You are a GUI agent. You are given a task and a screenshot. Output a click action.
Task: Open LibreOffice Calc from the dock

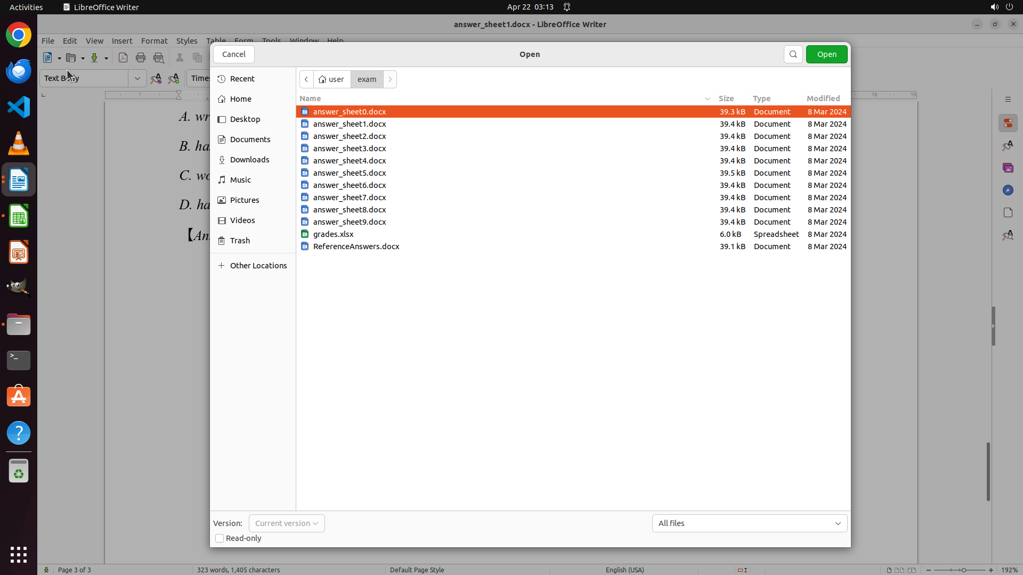tap(19, 217)
